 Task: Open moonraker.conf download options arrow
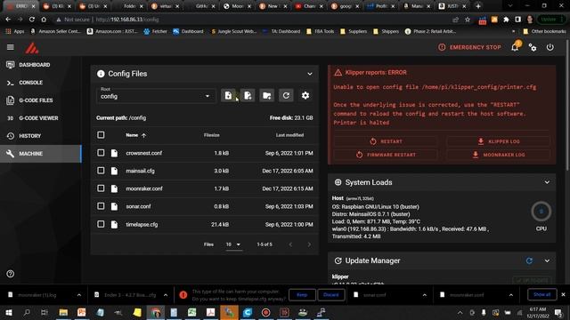point(510,295)
